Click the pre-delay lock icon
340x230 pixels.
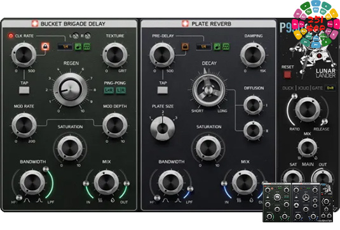coord(185,46)
